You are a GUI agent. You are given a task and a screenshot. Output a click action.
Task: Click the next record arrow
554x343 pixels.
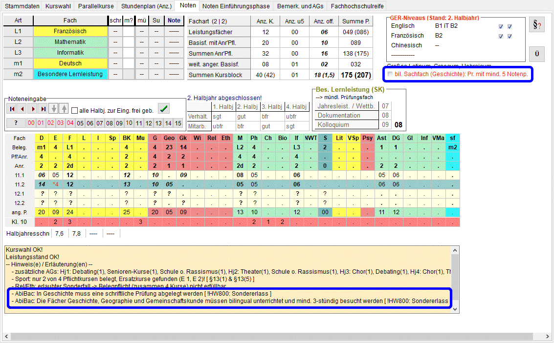[x=33, y=109]
